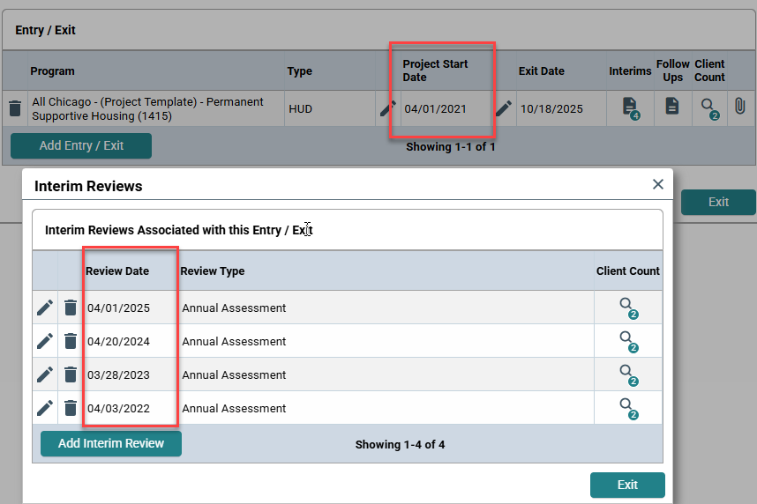Screen dimensions: 757x504
Task: View Client Count for program entry
Action: pyautogui.click(x=708, y=107)
